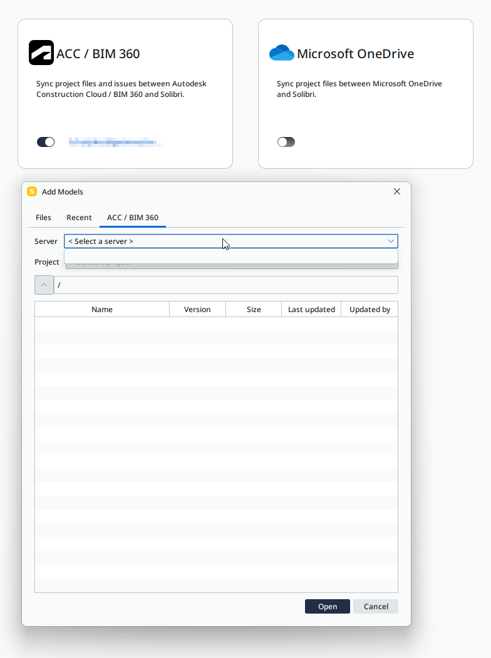Switch to the Files tab

[43, 218]
